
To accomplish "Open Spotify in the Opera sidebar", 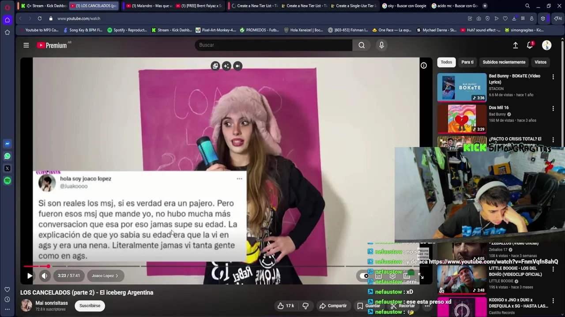I will [x=7, y=181].
